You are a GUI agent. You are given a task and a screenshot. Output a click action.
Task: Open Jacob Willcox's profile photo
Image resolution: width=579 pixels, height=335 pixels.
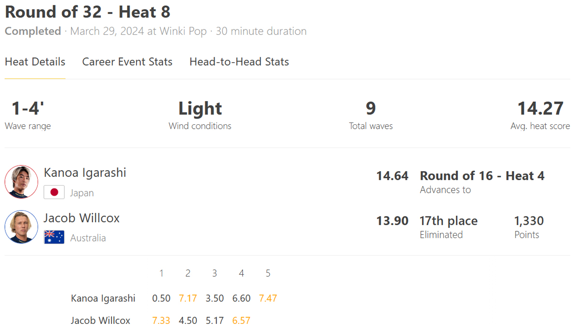point(21,227)
